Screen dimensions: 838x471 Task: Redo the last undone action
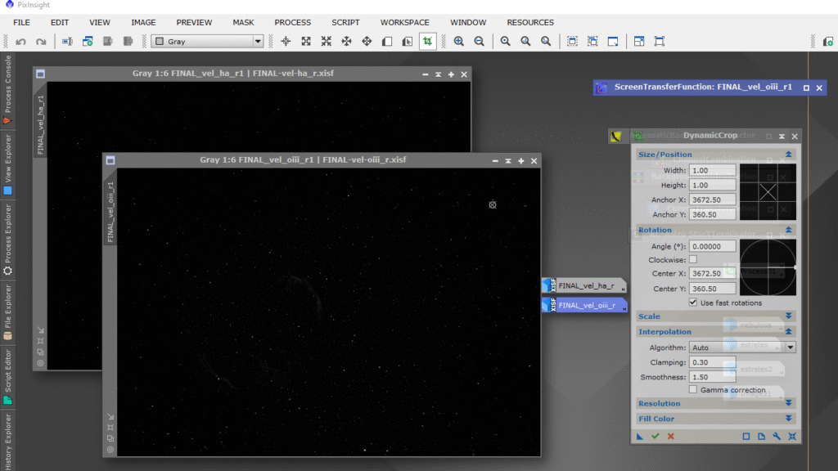click(x=41, y=42)
